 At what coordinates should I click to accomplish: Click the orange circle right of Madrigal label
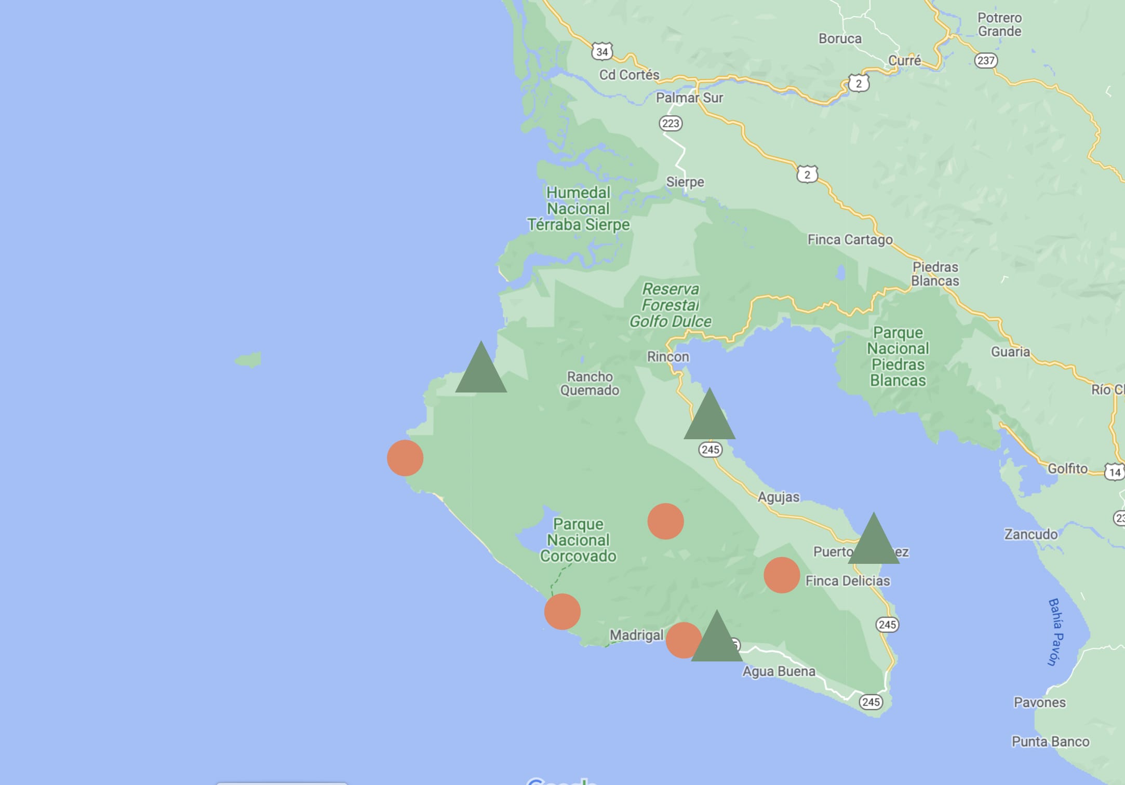pos(681,640)
